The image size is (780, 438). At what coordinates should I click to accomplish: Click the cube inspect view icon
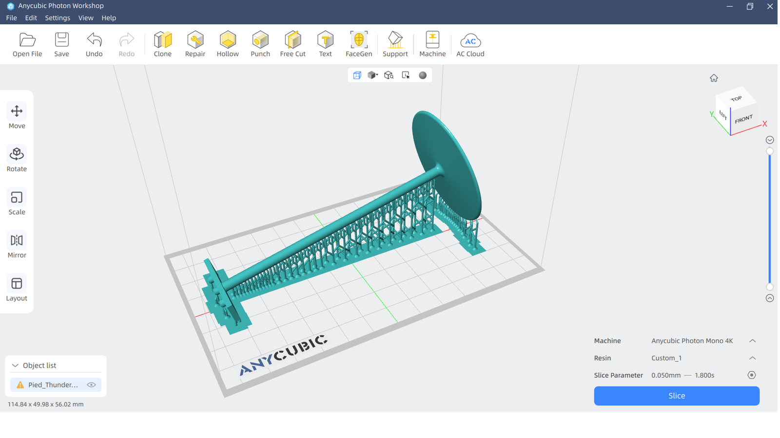(x=389, y=75)
